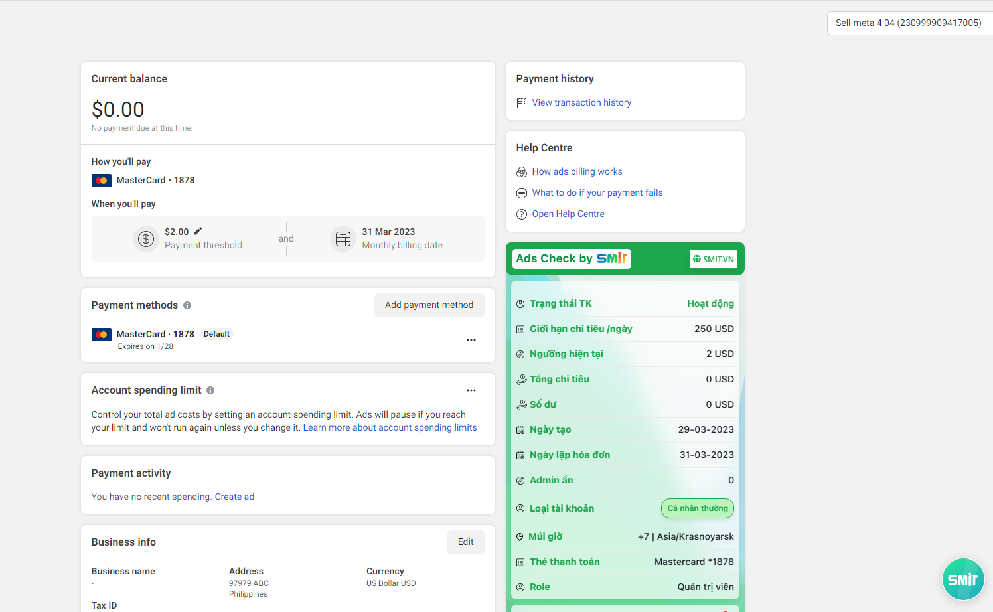
Task: Open the floating SMIT chat bubble
Action: coord(962,579)
